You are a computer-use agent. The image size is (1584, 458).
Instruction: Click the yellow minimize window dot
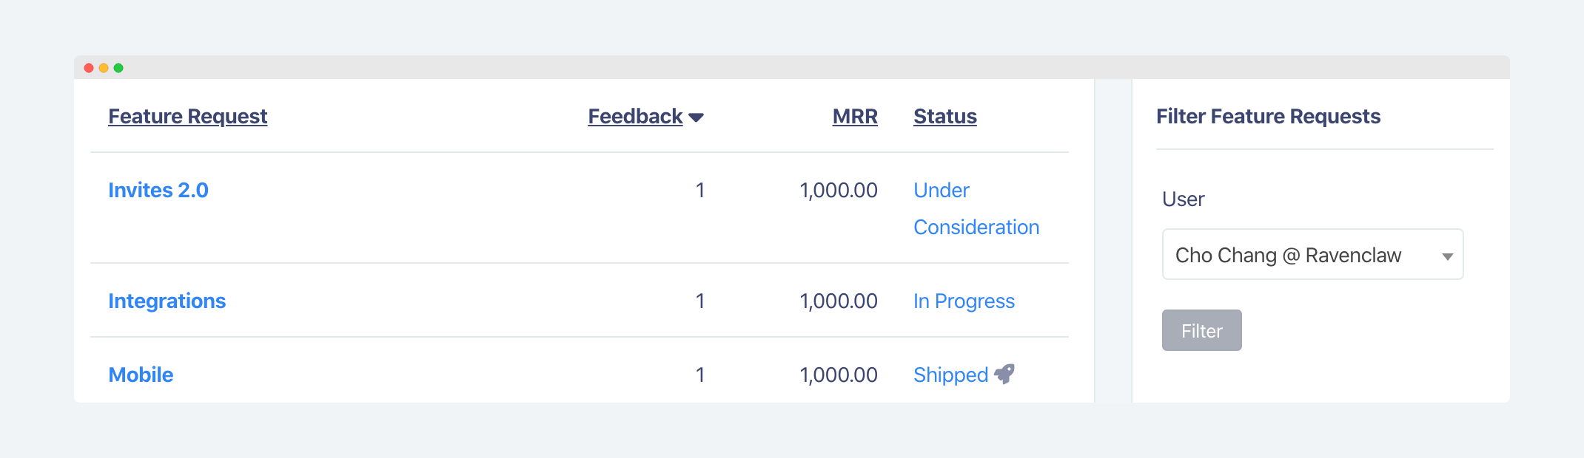[104, 68]
